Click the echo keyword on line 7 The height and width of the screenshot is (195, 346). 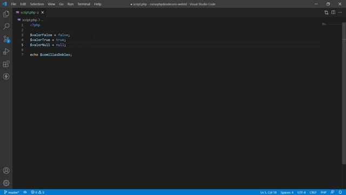(34, 55)
